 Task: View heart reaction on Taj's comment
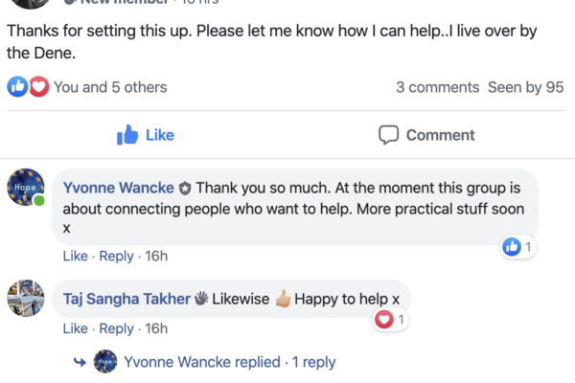point(384,320)
